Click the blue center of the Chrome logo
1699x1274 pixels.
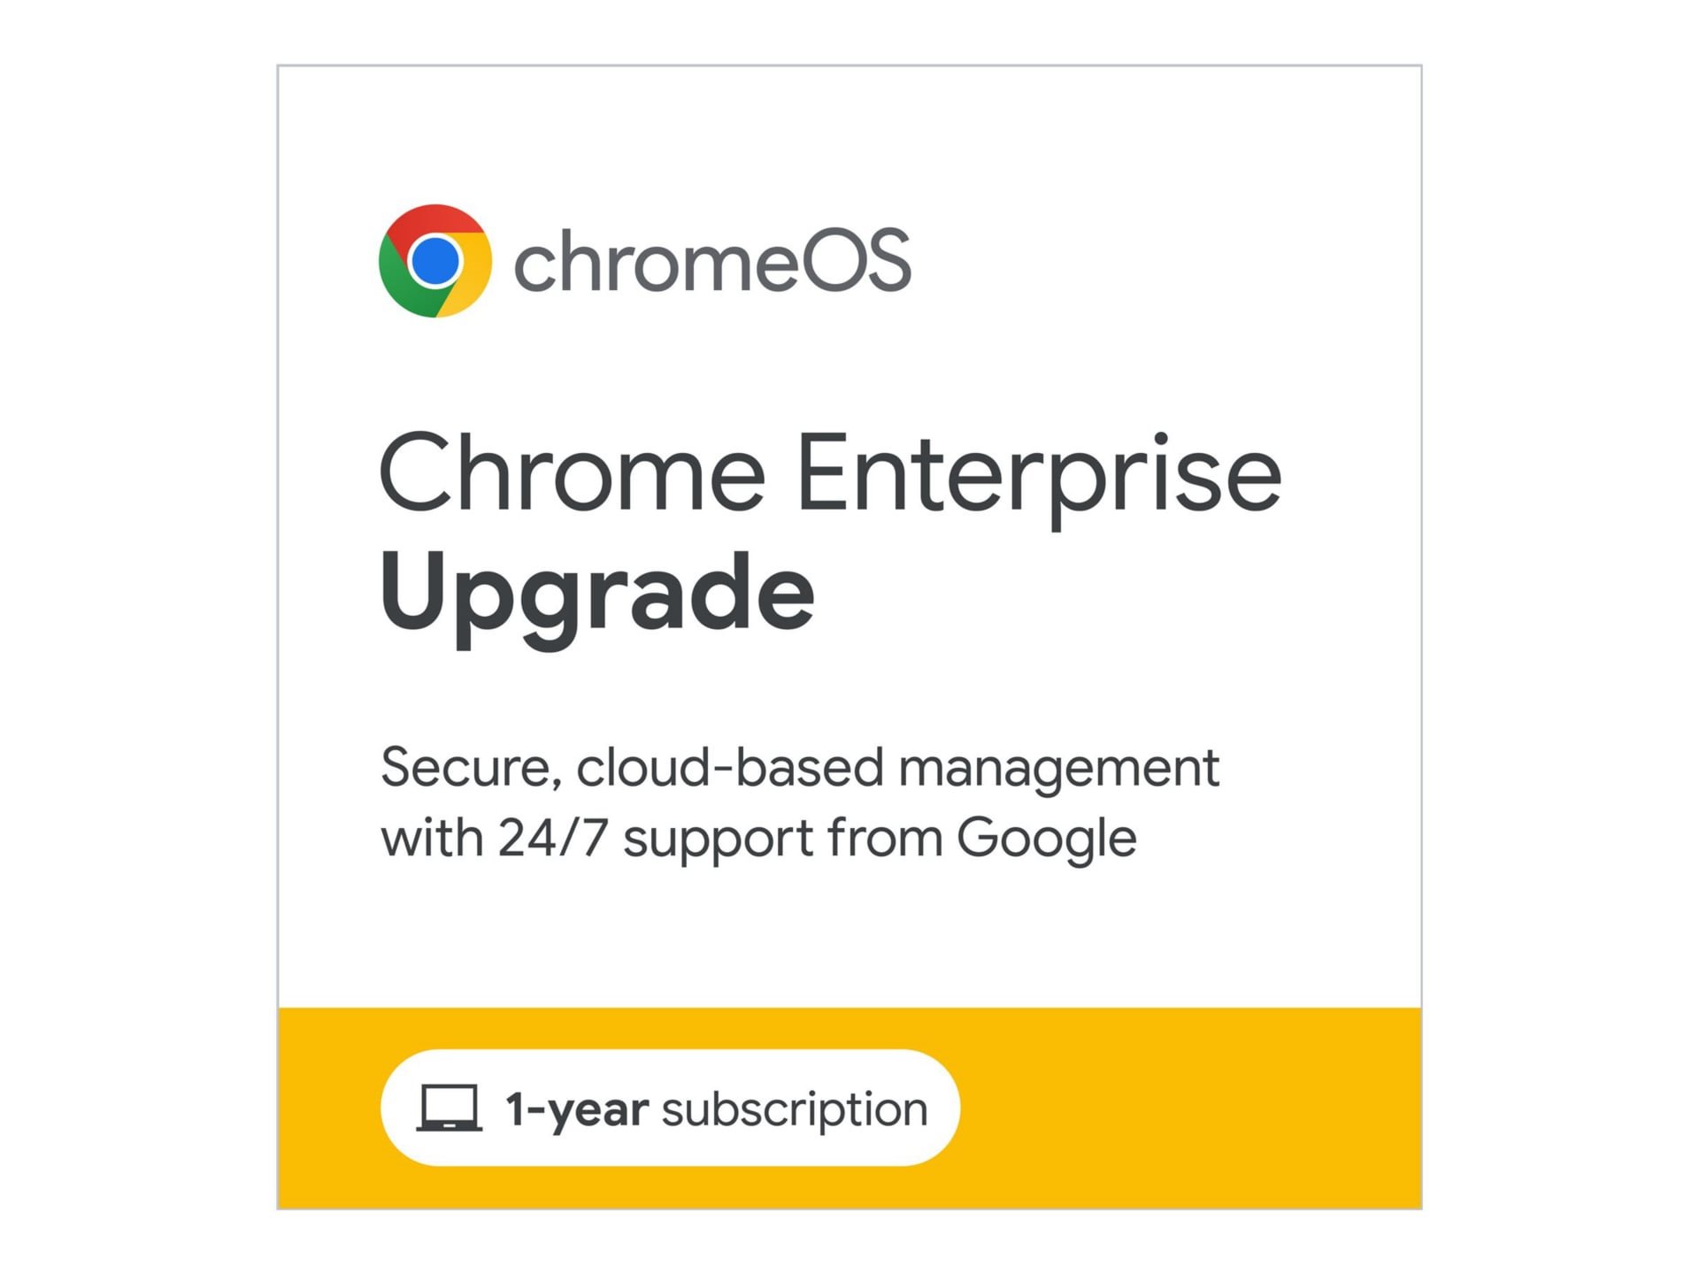(x=435, y=262)
